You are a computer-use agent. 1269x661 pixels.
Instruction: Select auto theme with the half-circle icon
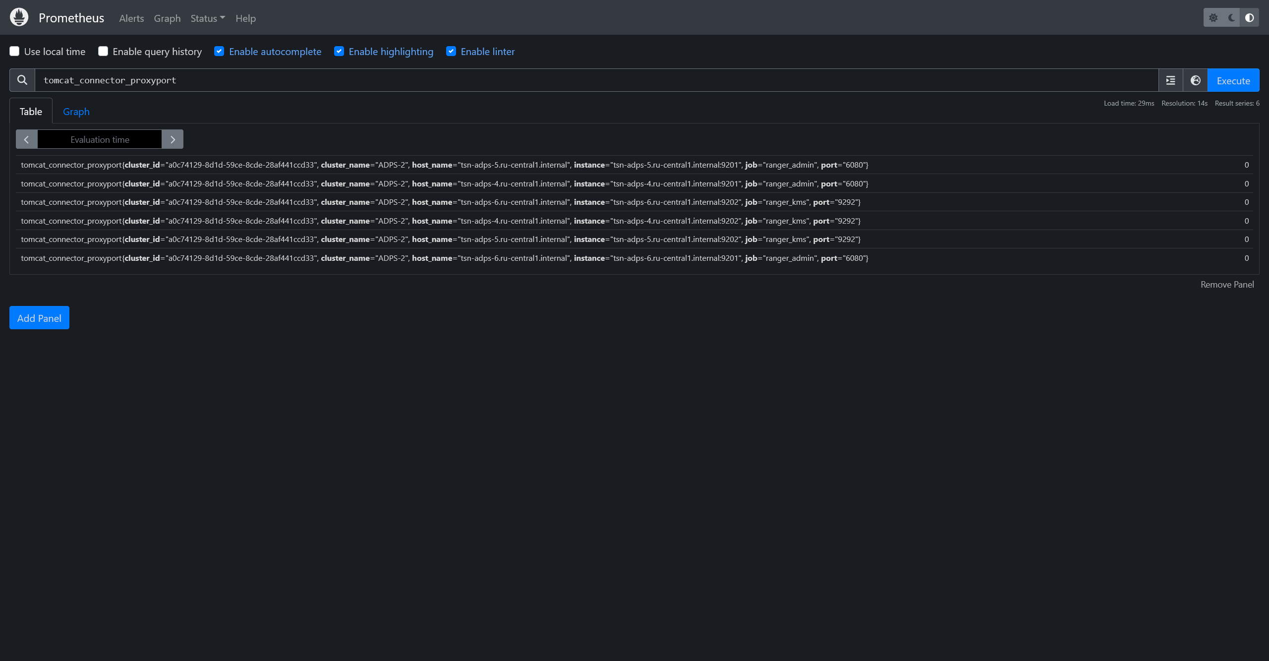click(x=1250, y=17)
